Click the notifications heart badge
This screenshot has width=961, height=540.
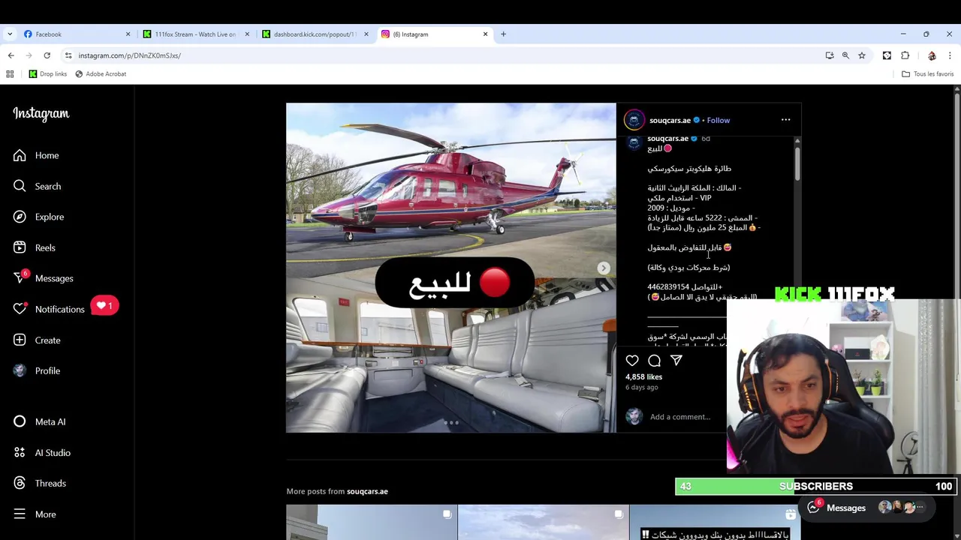pyautogui.click(x=104, y=306)
